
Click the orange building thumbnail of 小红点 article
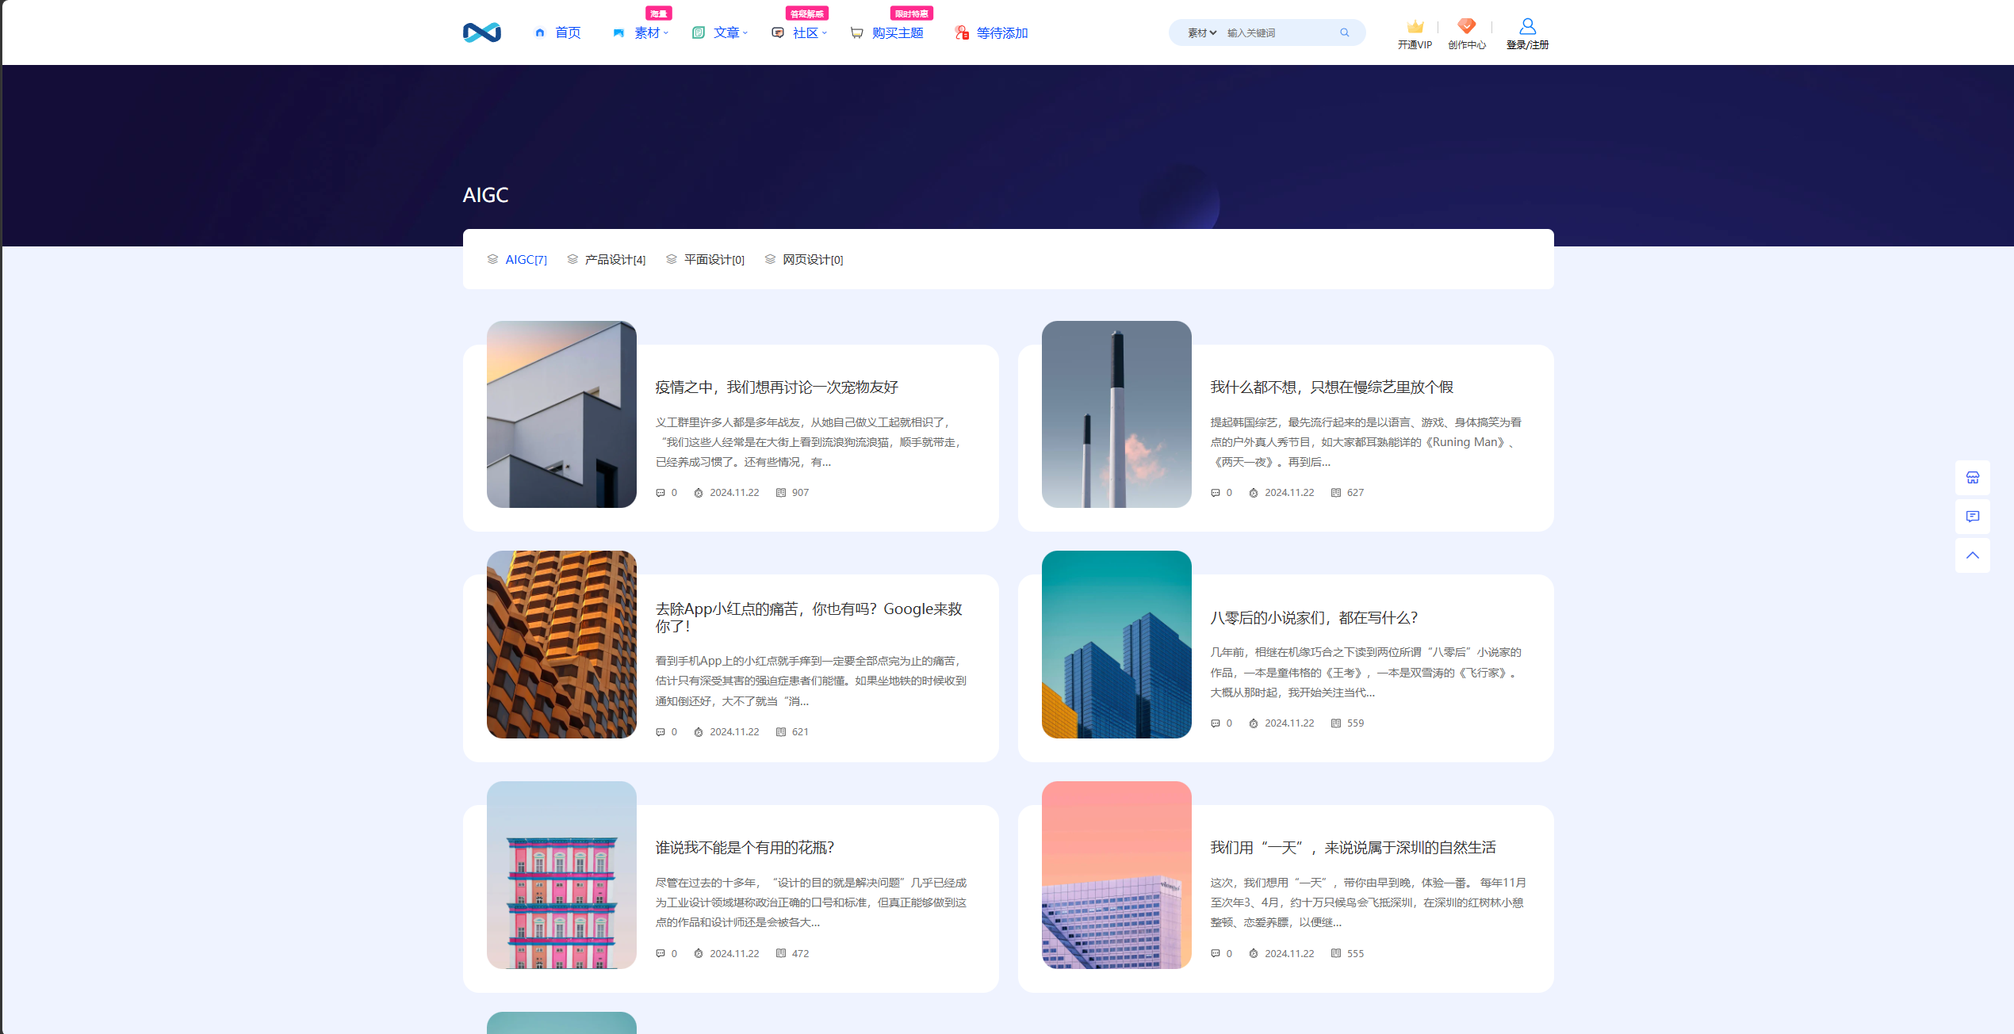[561, 644]
